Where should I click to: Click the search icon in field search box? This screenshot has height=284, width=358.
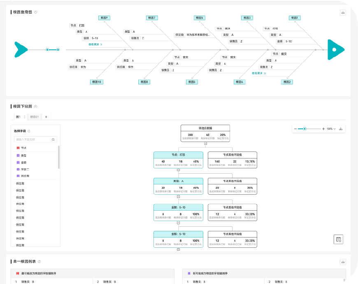tap(53, 140)
